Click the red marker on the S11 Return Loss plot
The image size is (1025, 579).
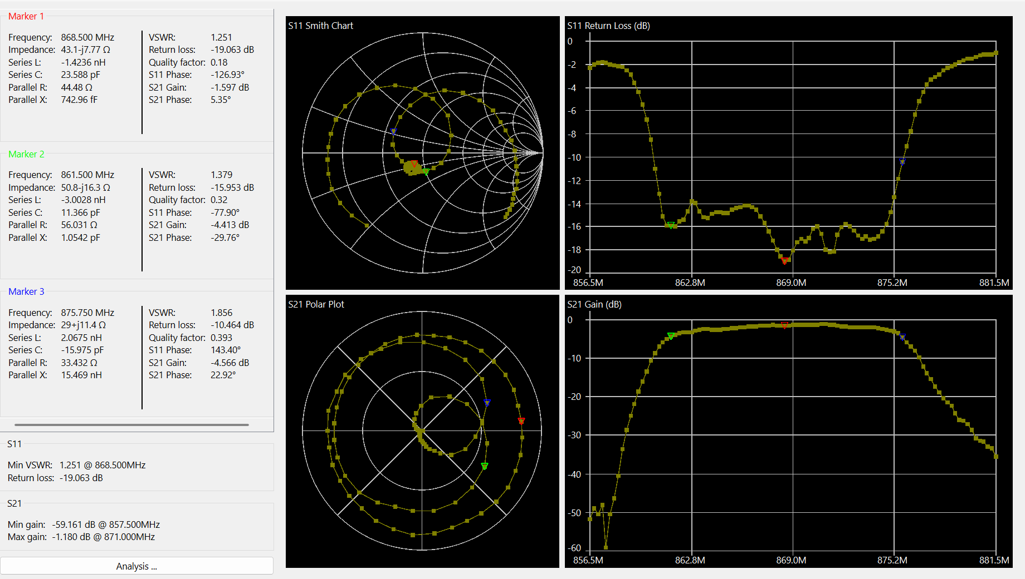click(784, 260)
